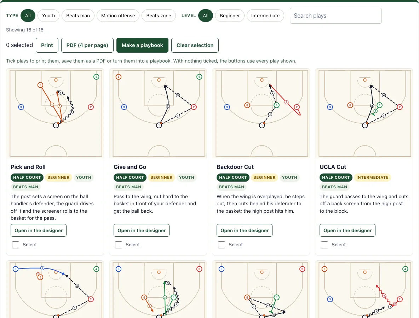Filter level by Intermediate
Viewport: 419px width, 318px height.
[x=265, y=16]
